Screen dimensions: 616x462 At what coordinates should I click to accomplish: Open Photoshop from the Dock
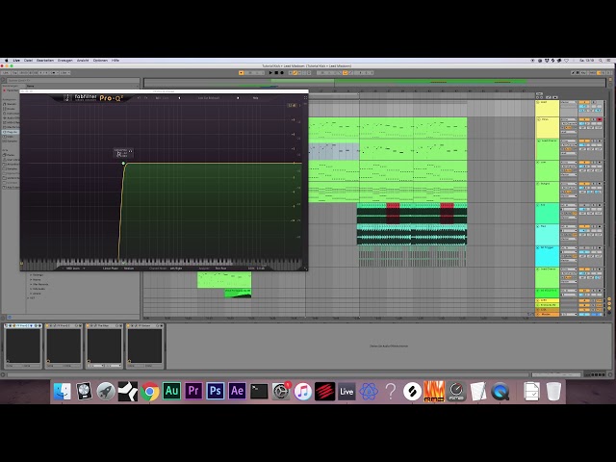click(x=216, y=392)
